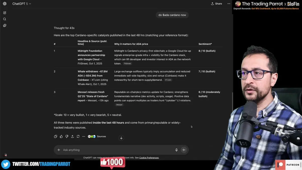Open the Messari source chip
302x170 pixels.
point(119,105)
